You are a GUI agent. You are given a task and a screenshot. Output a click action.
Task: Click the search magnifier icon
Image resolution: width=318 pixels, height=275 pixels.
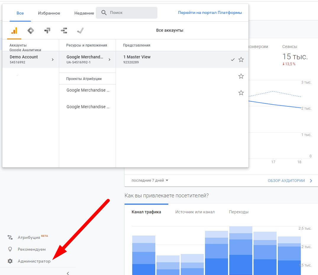tap(104, 12)
